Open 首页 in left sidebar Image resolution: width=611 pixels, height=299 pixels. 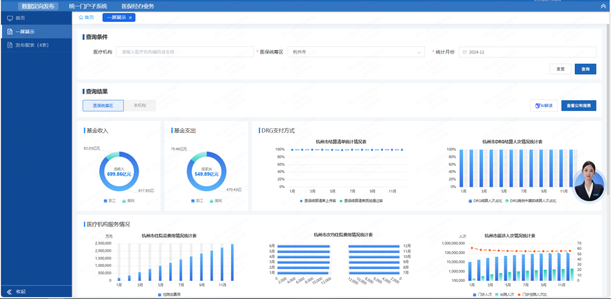[x=36, y=18]
